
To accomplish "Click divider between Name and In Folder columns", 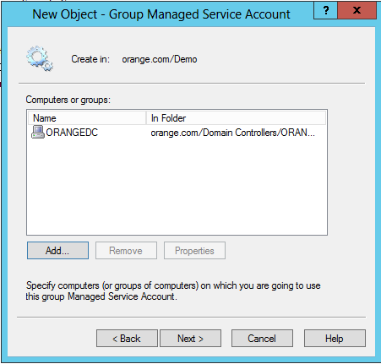I will point(146,118).
